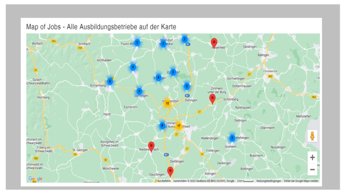Open blue cluster 3 at Fluorn-Winzeln

pyautogui.click(x=137, y=43)
